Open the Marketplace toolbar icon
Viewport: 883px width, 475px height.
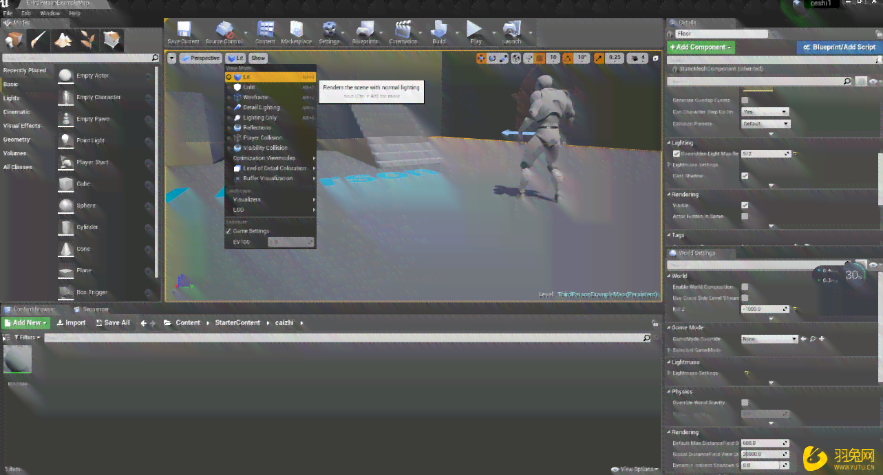coord(297,31)
